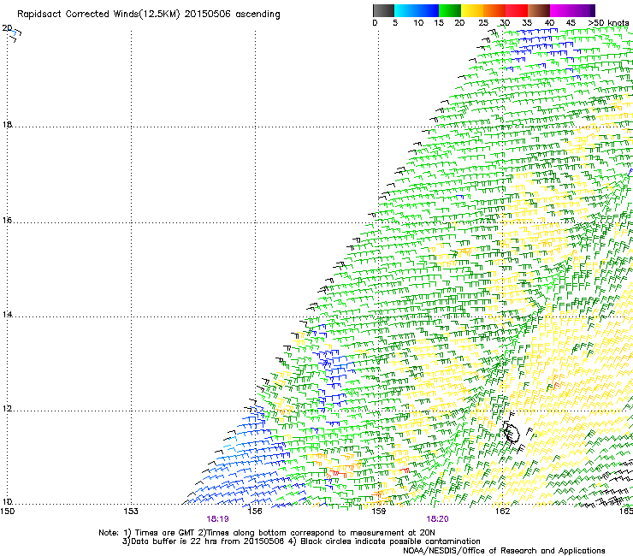Click latitude label "16" on left axis
Screen dimensions: 633x556
[x=7, y=221]
